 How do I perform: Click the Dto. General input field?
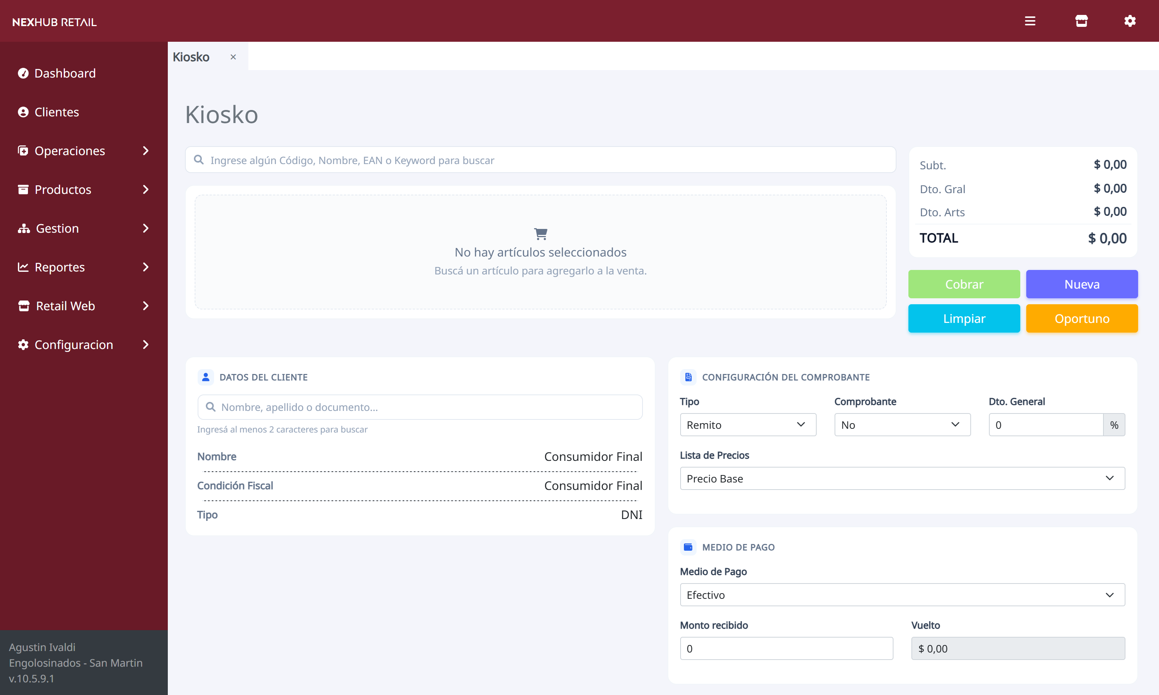[1046, 425]
